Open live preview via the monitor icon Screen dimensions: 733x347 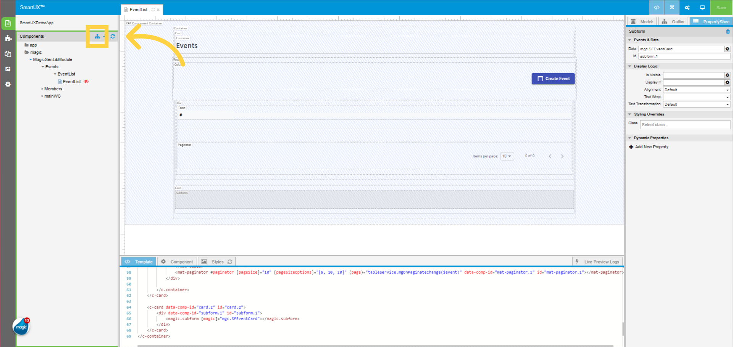(702, 7)
